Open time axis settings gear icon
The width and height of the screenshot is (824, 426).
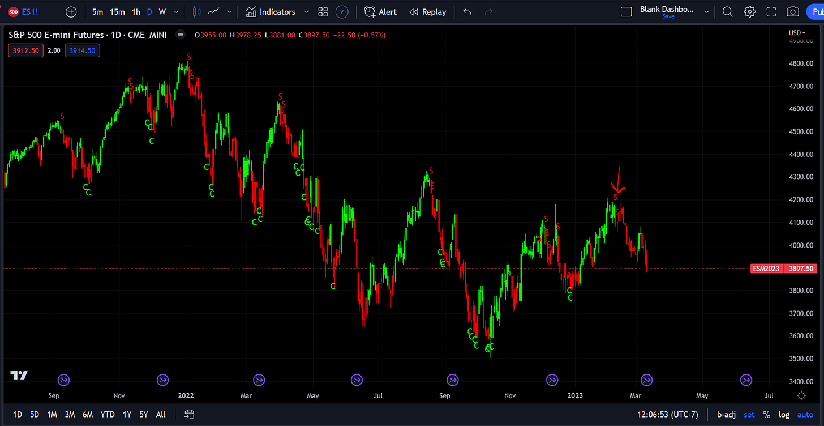[x=801, y=395]
